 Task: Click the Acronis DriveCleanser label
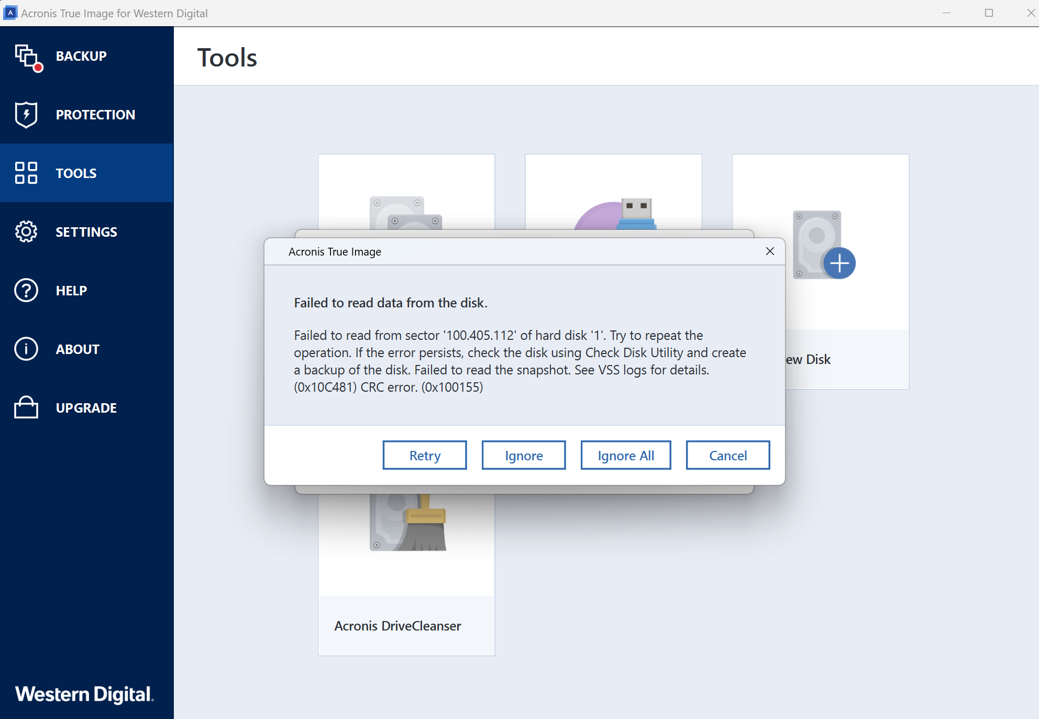(x=397, y=626)
